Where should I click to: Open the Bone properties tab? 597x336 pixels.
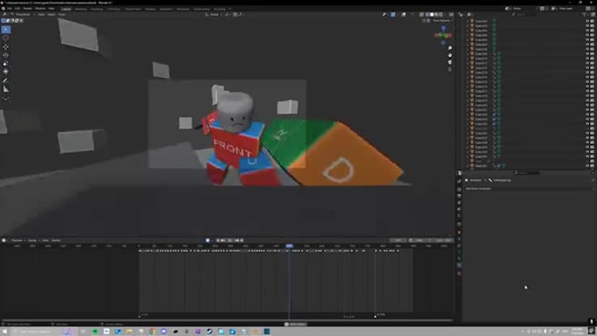459,259
